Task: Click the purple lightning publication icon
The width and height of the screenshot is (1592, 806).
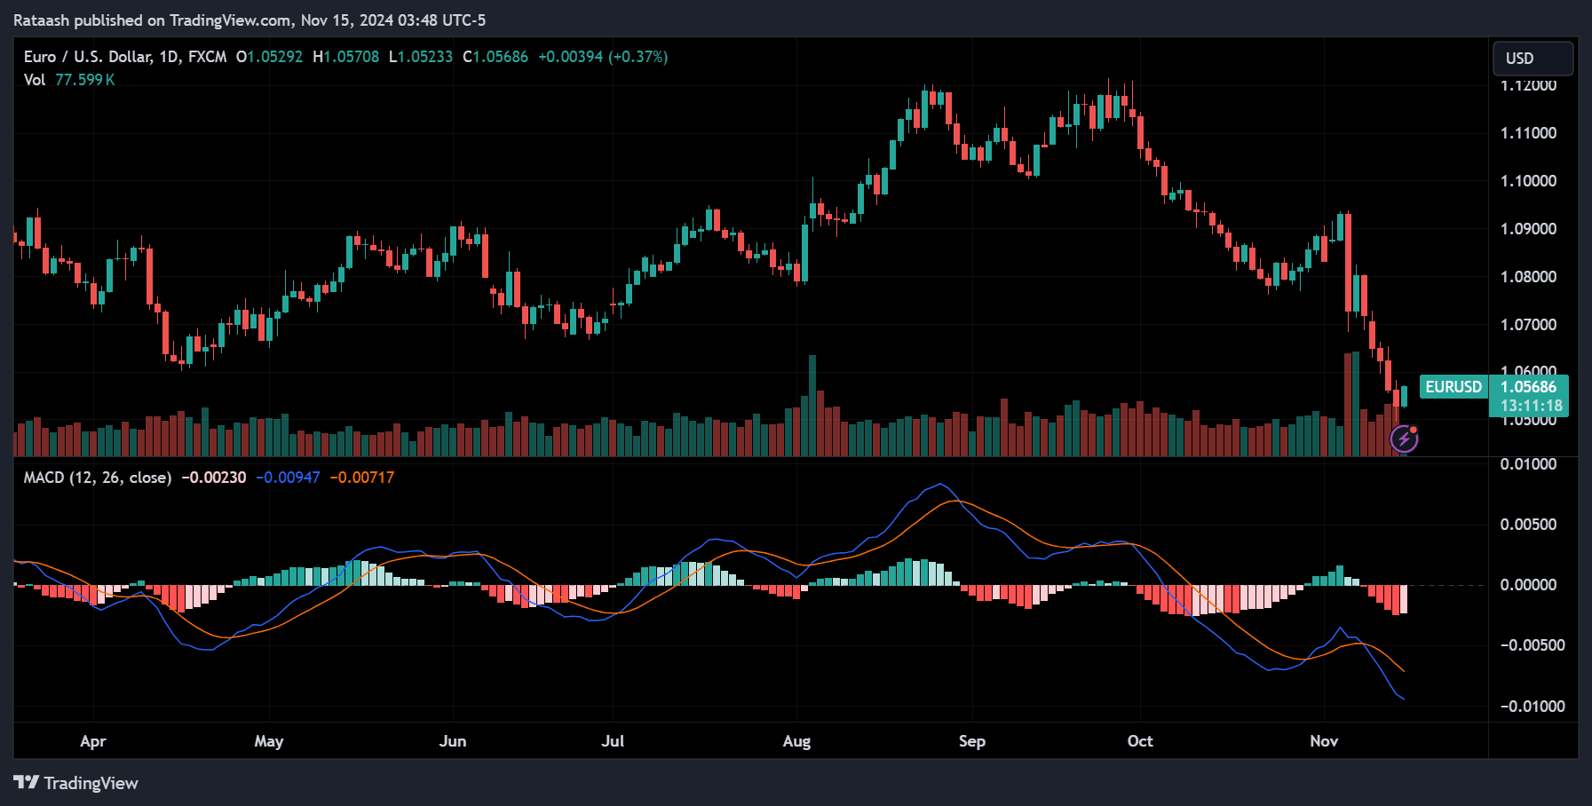Action: point(1406,437)
